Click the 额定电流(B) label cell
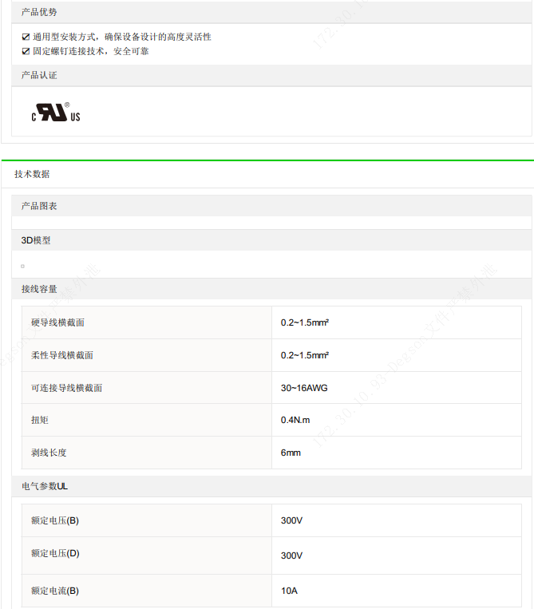Viewport: 534px width, 609px height. 147,591
